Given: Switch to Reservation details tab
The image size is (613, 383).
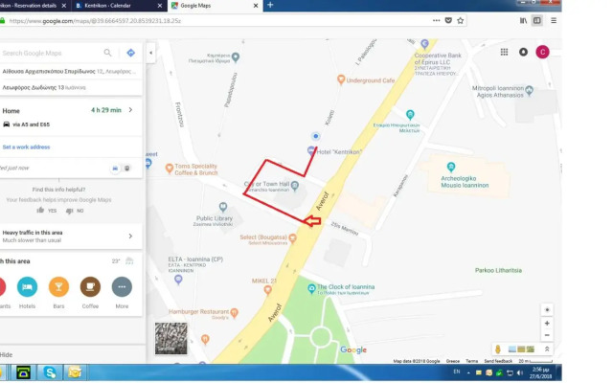Looking at the screenshot, I should [x=34, y=6].
